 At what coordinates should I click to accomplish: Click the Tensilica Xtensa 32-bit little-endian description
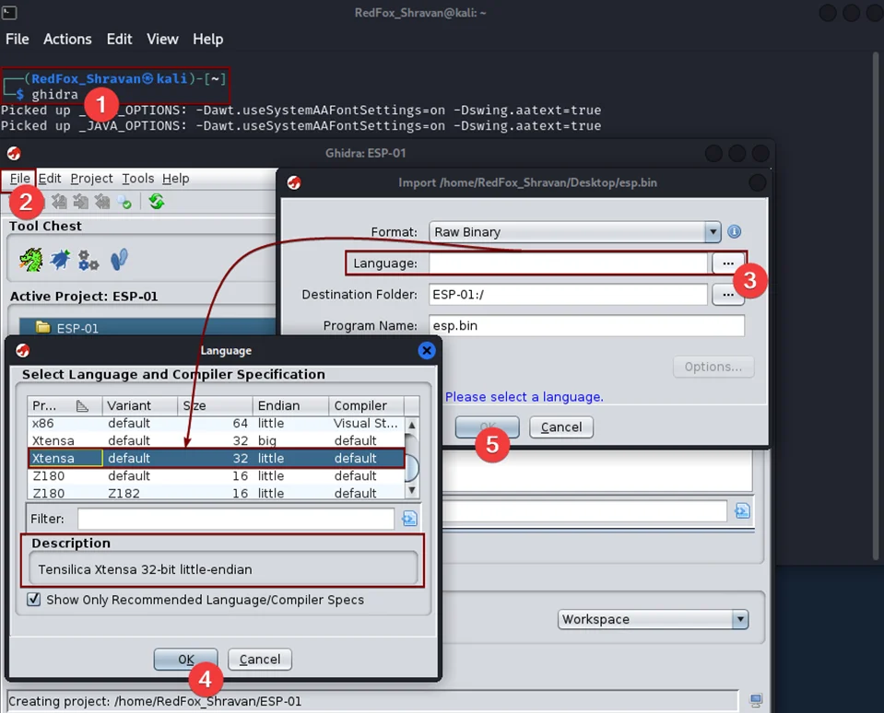point(145,569)
